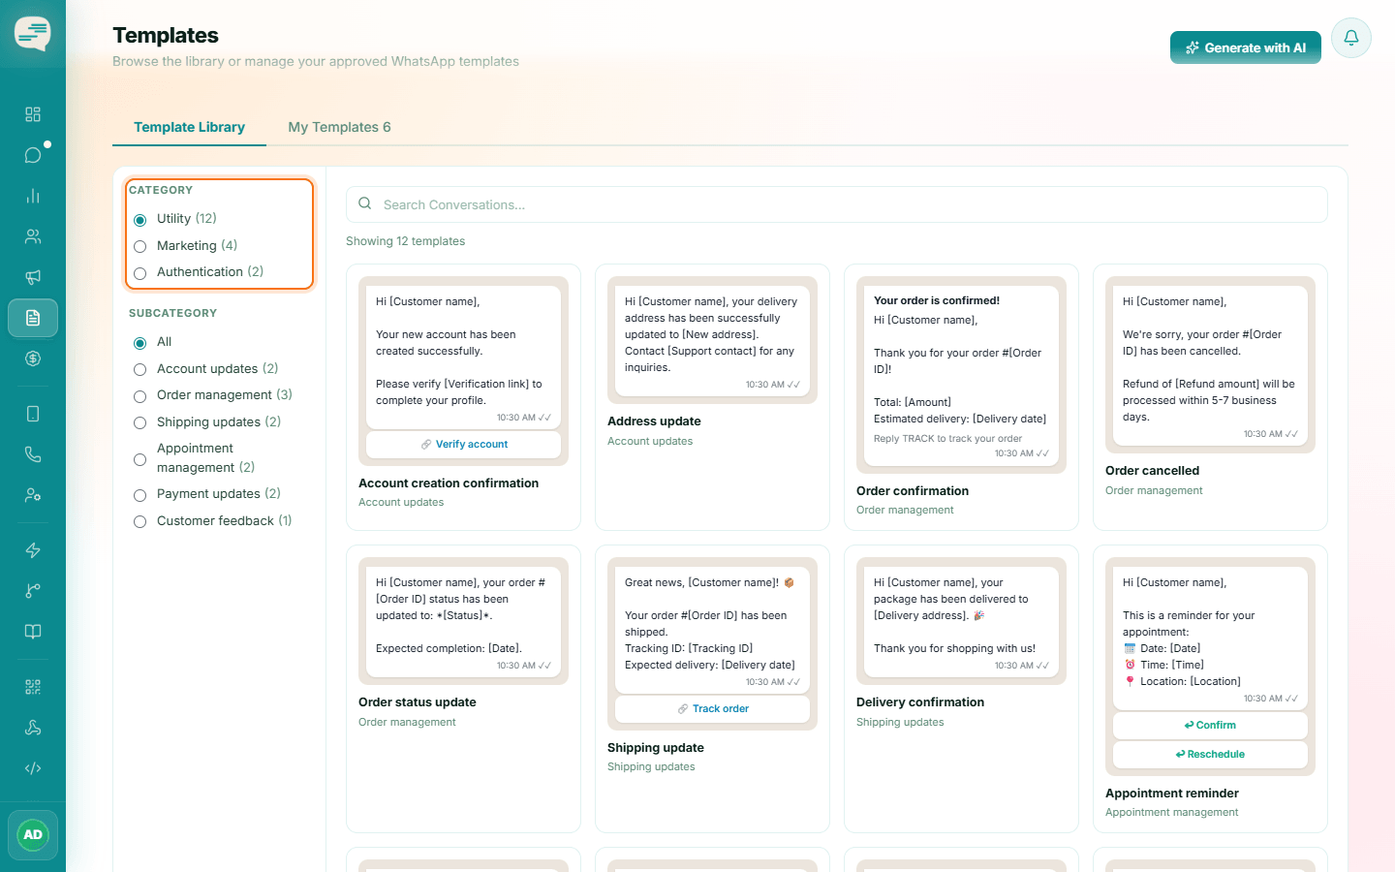Open Order cancelled template card
Viewport: 1395px width, 872px height.
pyautogui.click(x=1210, y=397)
